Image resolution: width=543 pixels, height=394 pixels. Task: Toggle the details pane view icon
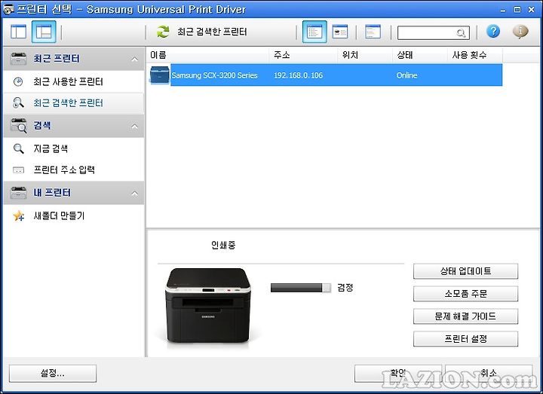click(373, 32)
